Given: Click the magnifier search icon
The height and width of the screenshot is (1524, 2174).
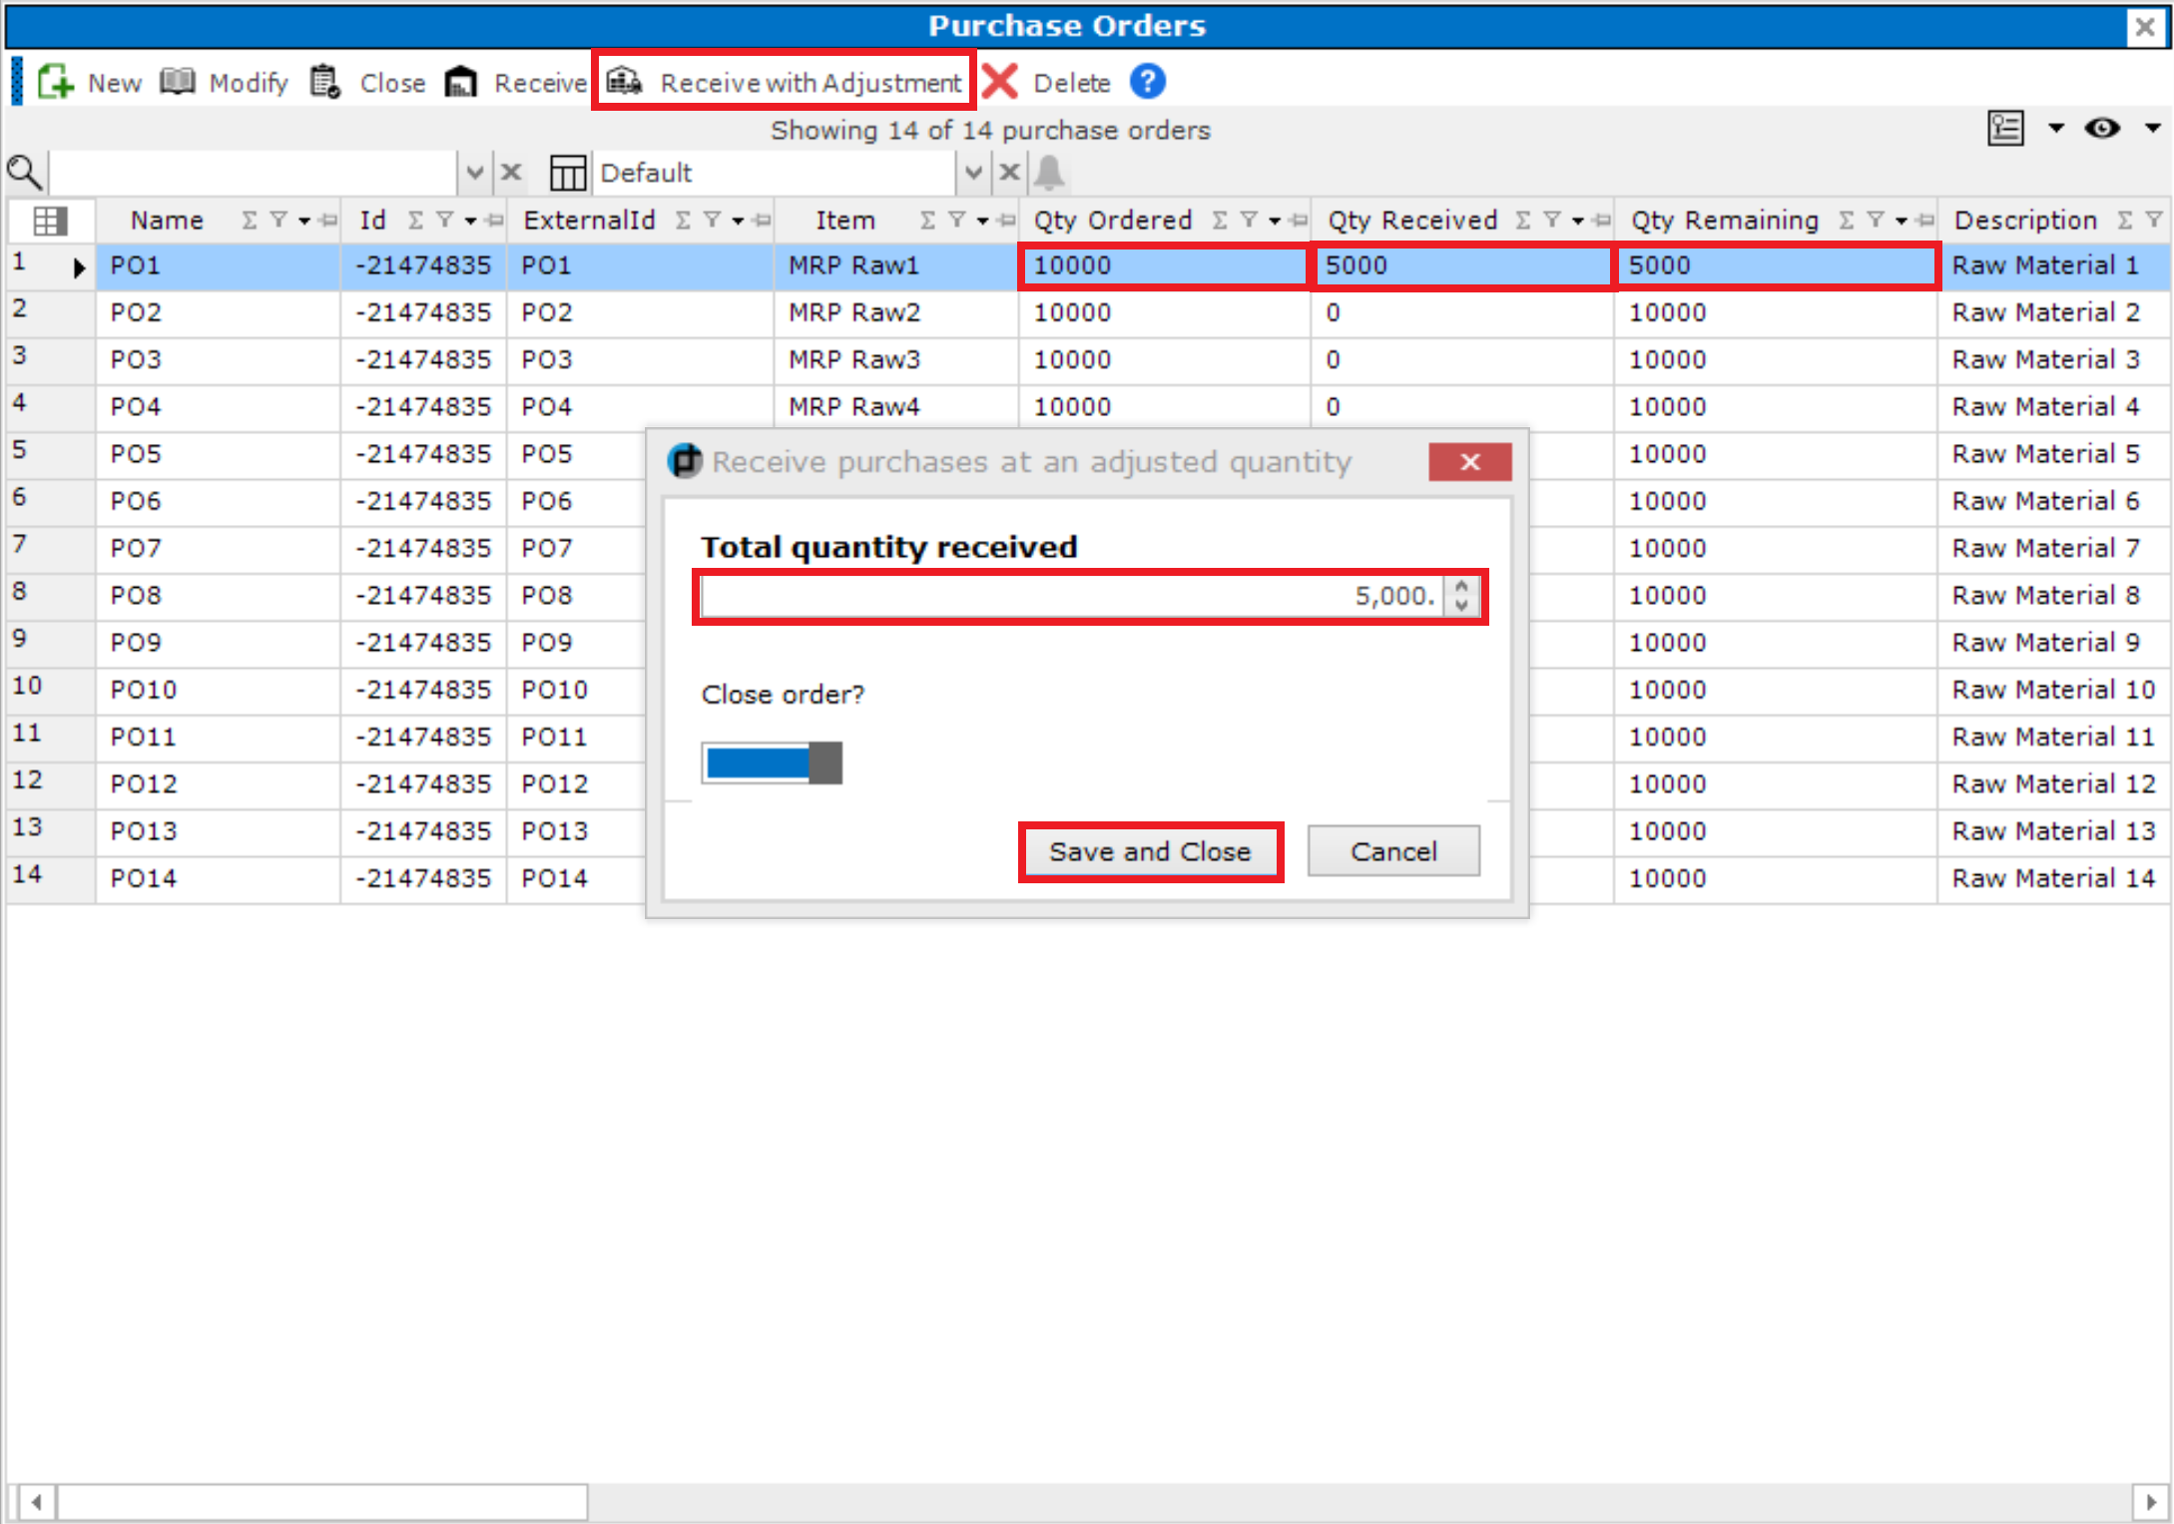Looking at the screenshot, I should point(24,173).
